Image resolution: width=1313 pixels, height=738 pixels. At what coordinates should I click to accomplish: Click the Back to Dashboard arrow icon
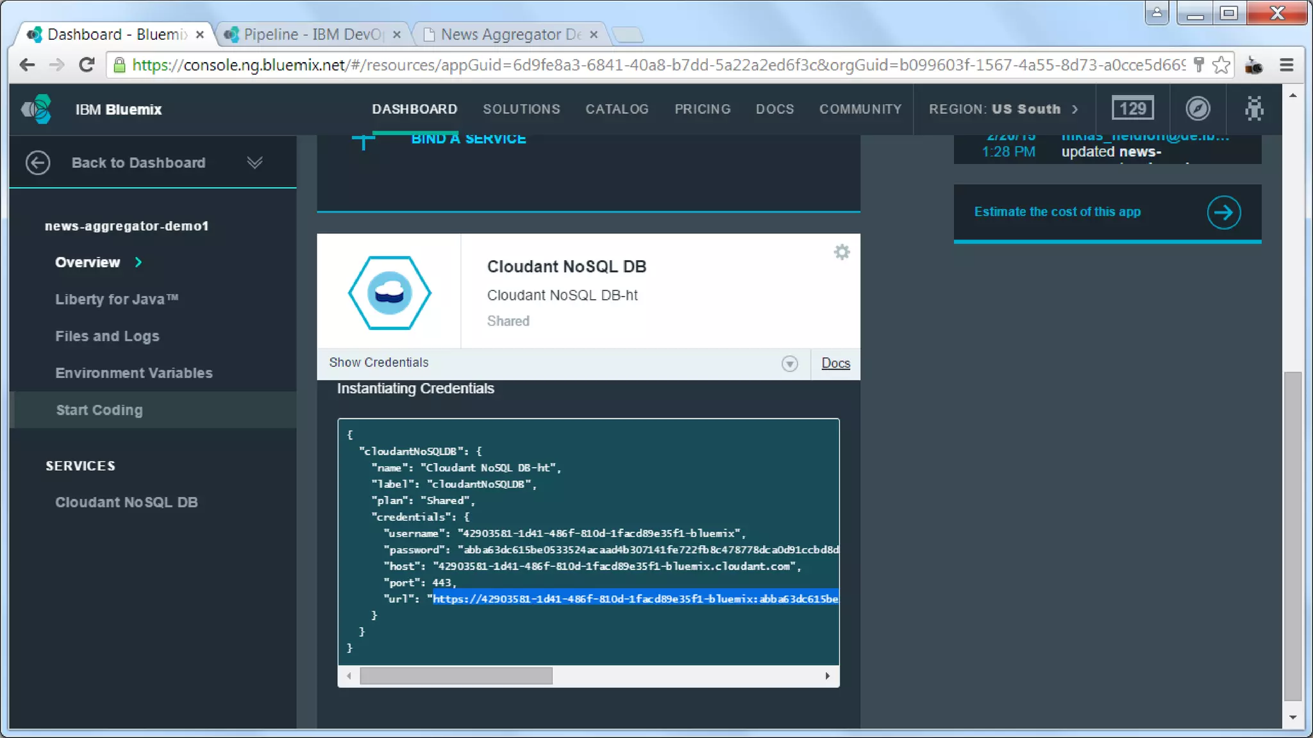click(x=38, y=163)
